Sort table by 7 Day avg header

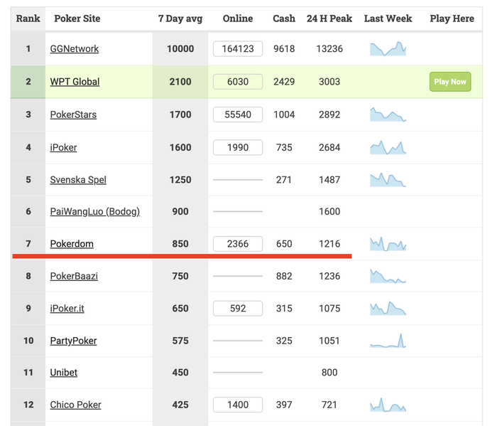(180, 18)
